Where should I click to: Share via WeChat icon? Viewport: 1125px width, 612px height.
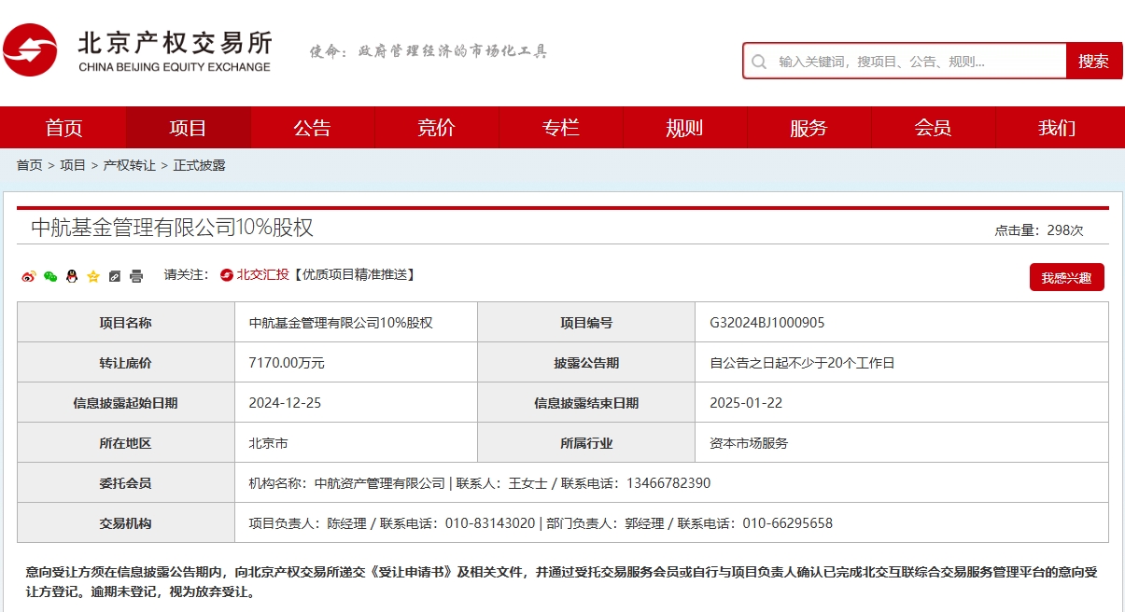[x=50, y=276]
